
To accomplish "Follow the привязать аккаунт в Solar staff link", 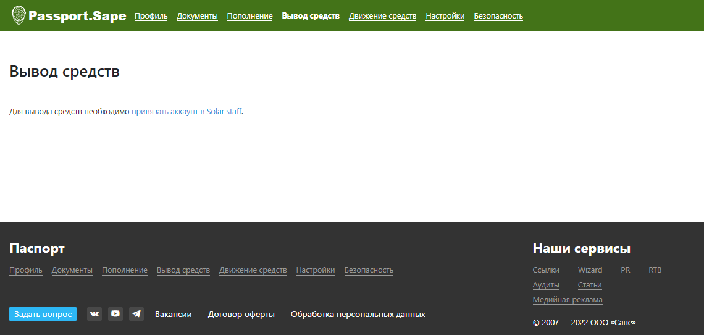I will click(x=186, y=112).
